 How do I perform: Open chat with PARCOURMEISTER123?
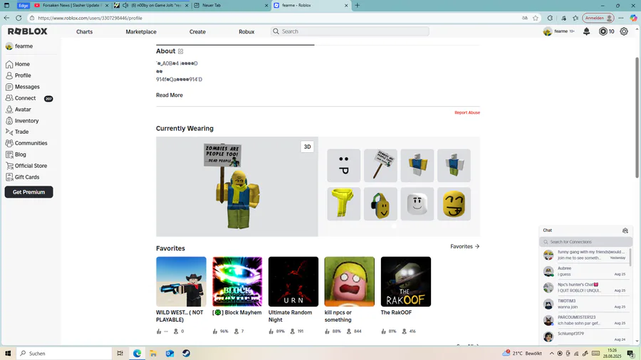(586, 320)
